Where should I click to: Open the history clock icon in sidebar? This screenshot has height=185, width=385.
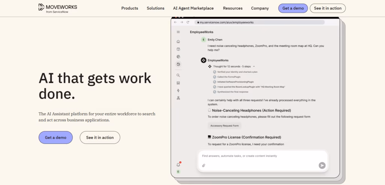[178, 64]
